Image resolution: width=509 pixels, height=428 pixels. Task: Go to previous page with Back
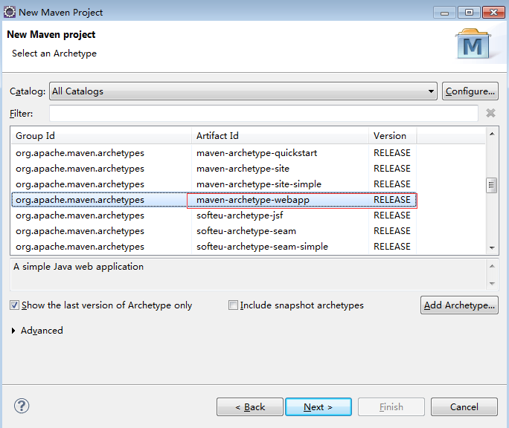coord(250,407)
